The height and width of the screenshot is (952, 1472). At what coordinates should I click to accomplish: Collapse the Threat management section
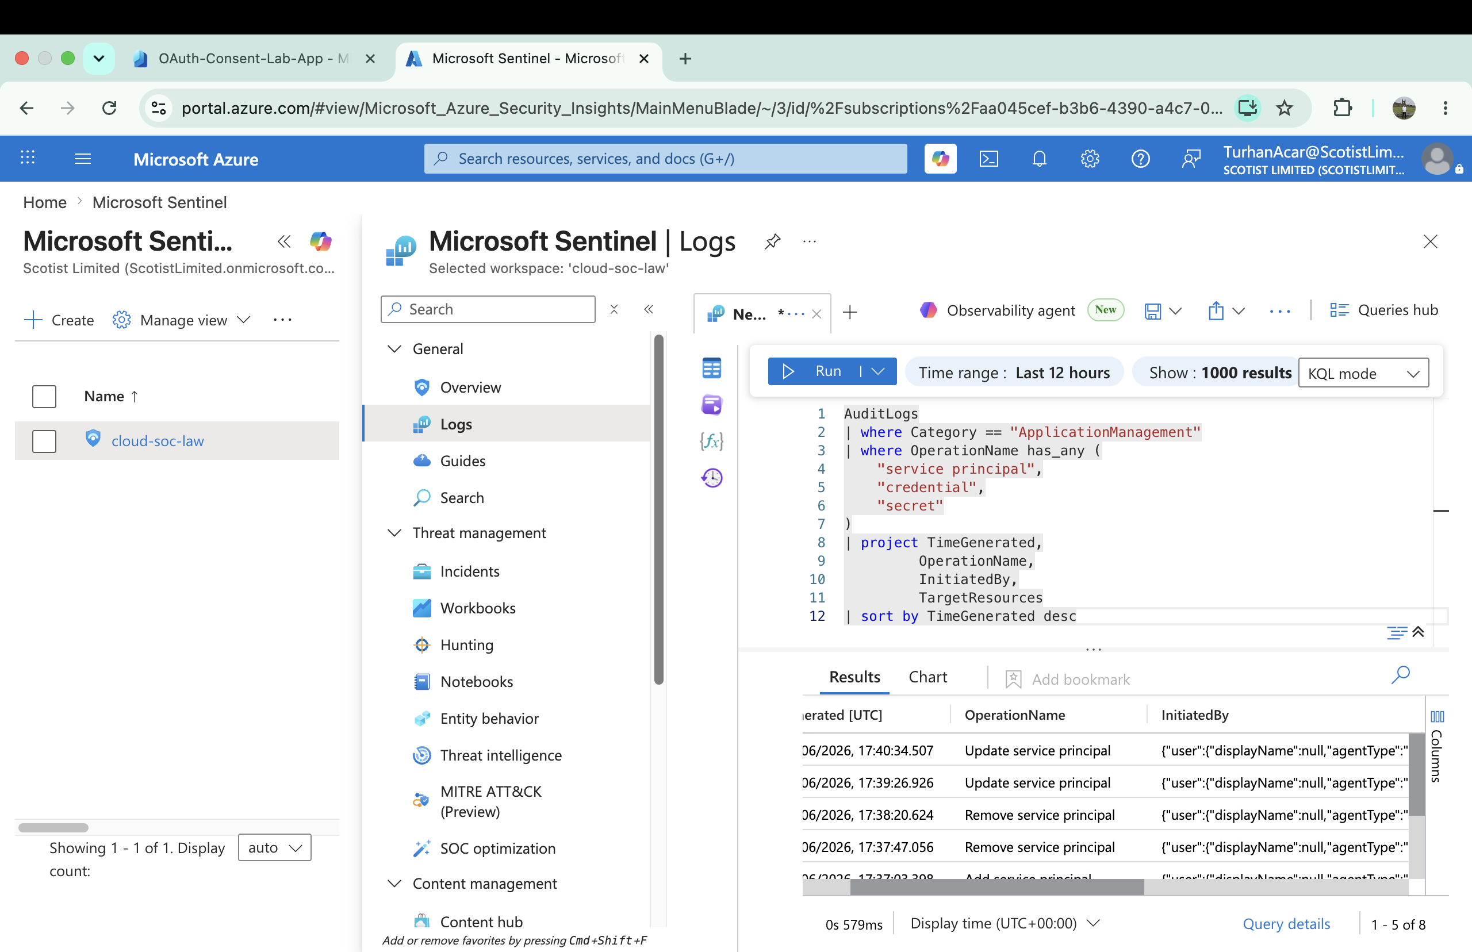[x=394, y=533]
